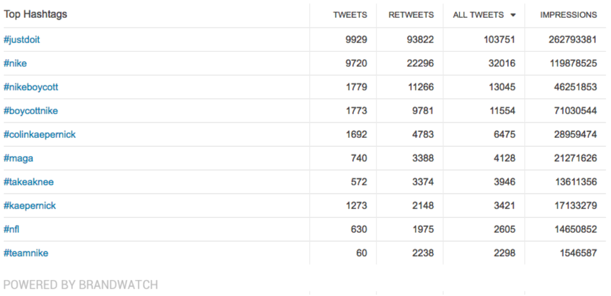Click the POWERED BY BRANDWATCH footer text

(x=81, y=285)
